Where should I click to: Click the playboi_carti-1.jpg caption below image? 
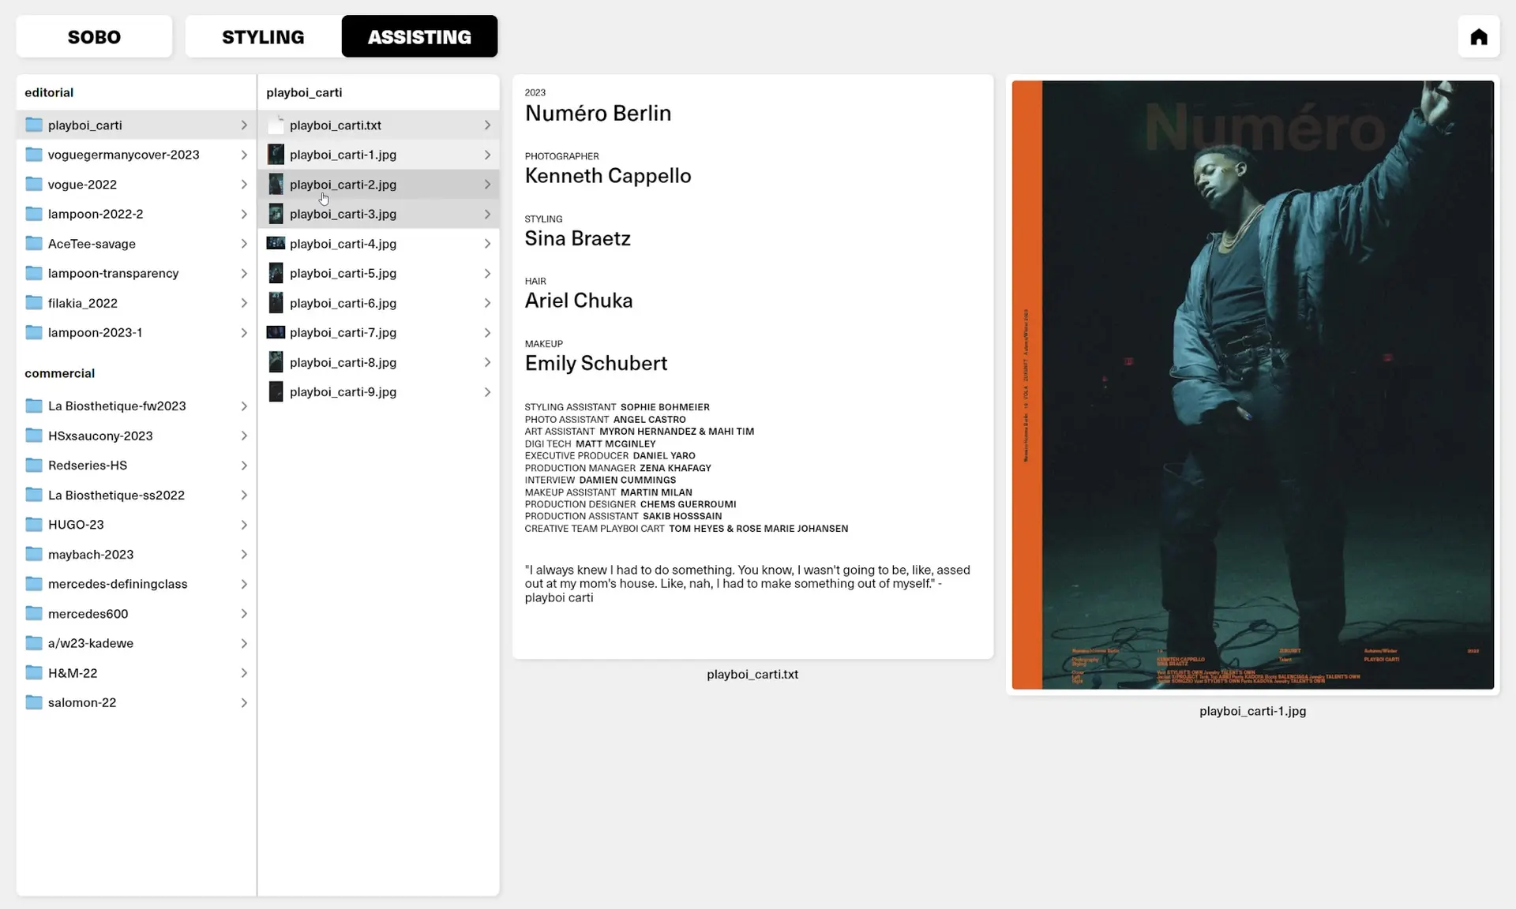[1252, 711]
